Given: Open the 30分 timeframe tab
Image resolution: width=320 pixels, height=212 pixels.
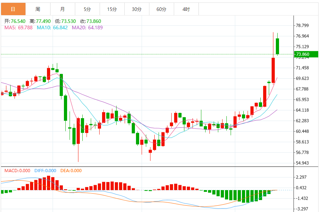Looking at the screenshot, I should click(137, 9).
